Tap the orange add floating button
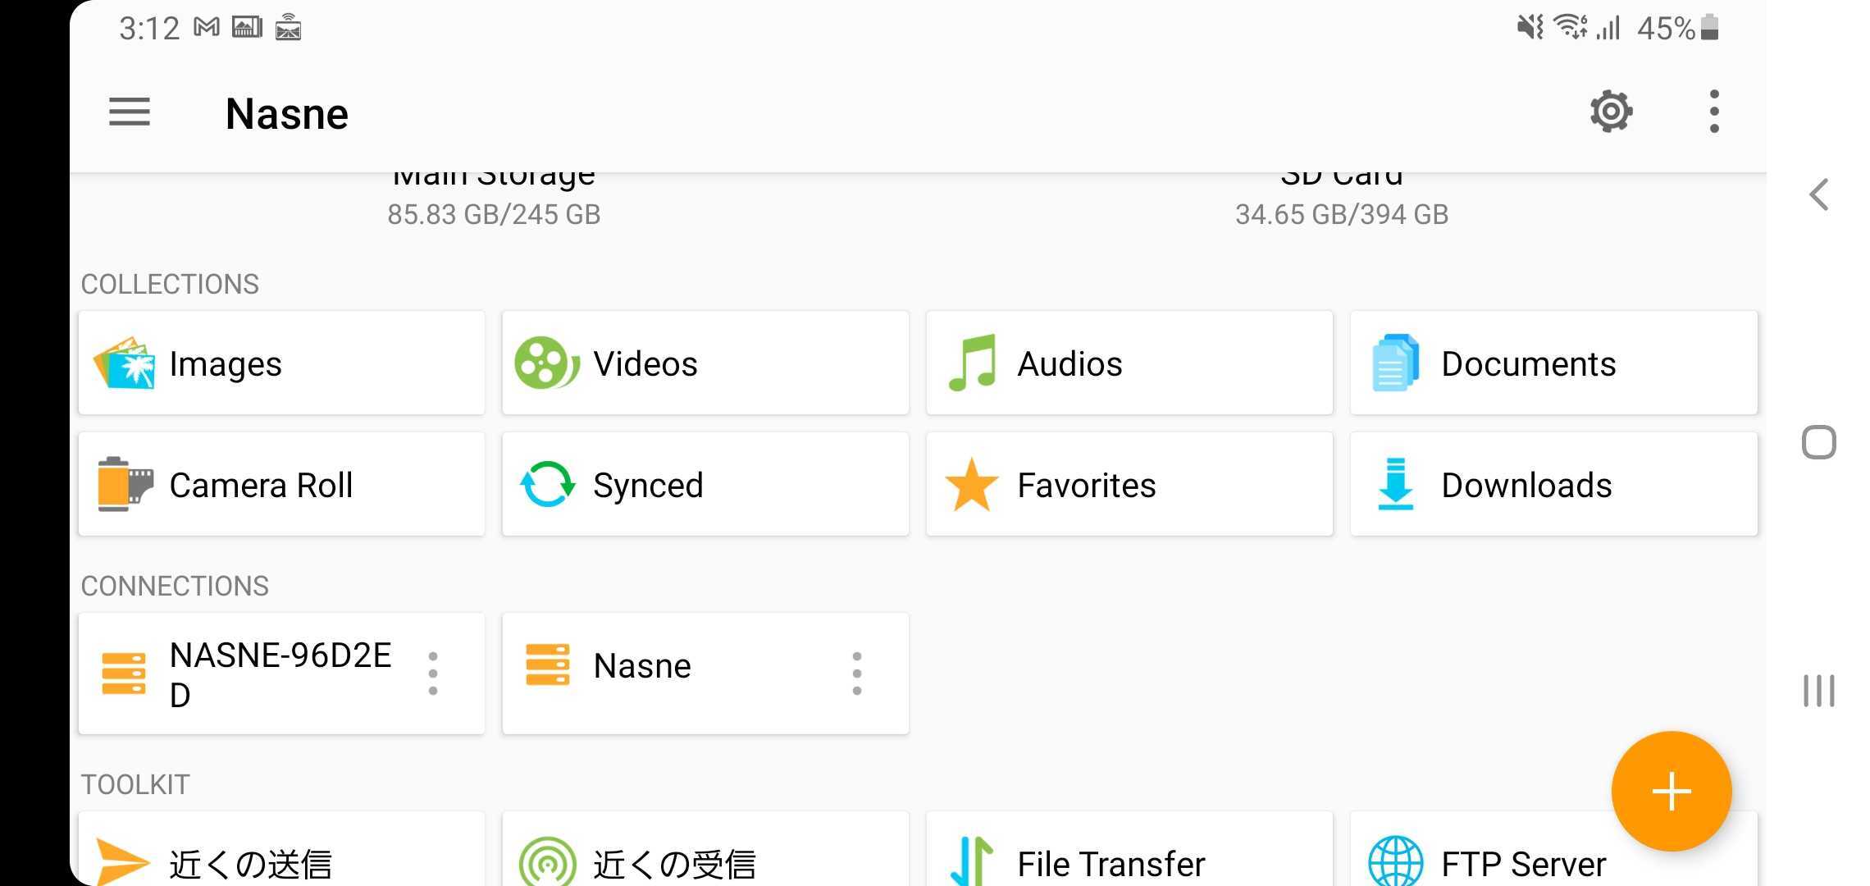The width and height of the screenshot is (1870, 886). (x=1672, y=792)
